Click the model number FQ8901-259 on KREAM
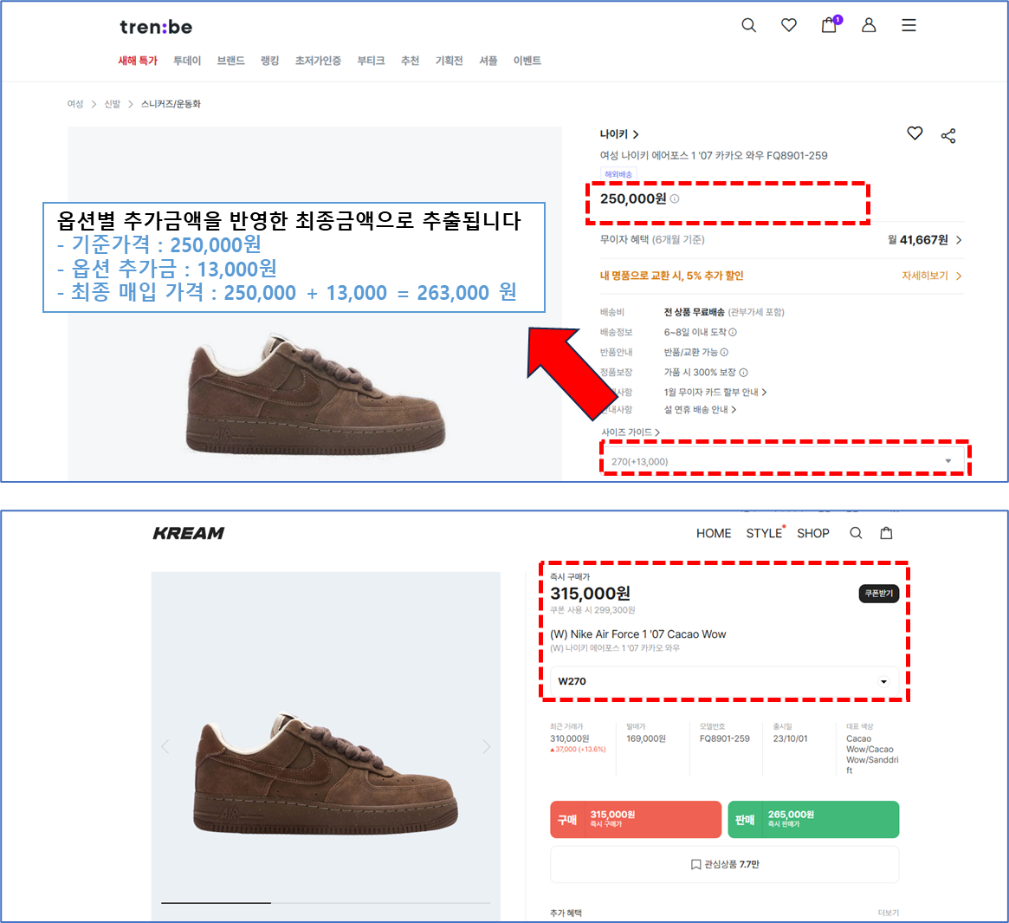Viewport: 1009px width, 923px height. (725, 738)
